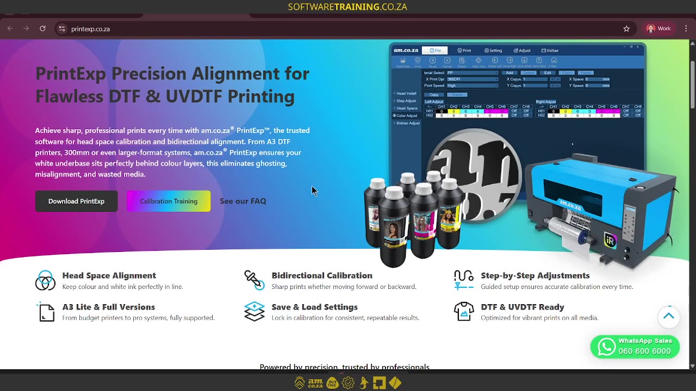696x391 pixels.
Task: Click the DTF & UVDTF Ready t-shirt icon
Action: pyautogui.click(x=464, y=312)
